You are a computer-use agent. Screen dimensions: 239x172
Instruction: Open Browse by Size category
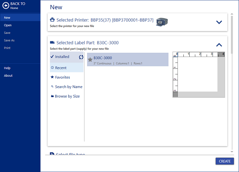tap(67, 96)
